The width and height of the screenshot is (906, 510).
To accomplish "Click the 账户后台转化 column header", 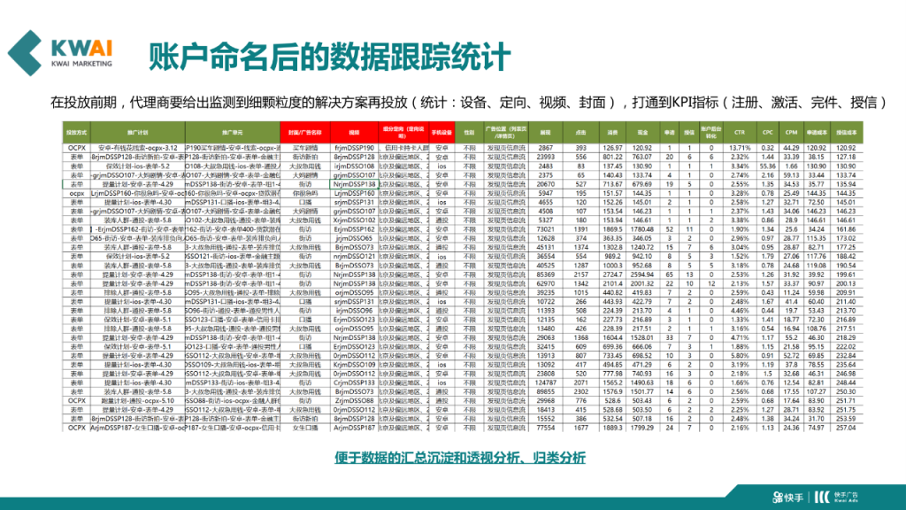I will 710,133.
